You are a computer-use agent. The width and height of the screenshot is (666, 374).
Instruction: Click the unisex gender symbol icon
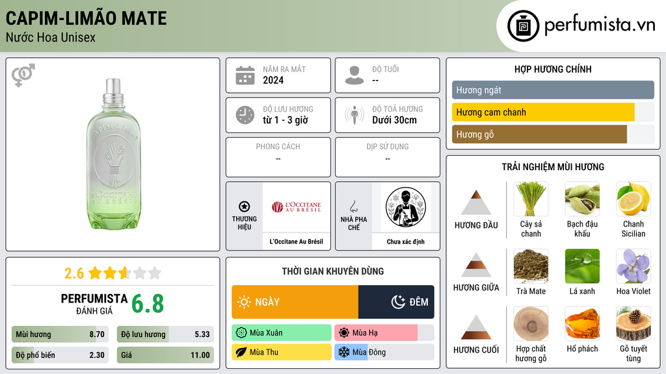click(x=23, y=75)
